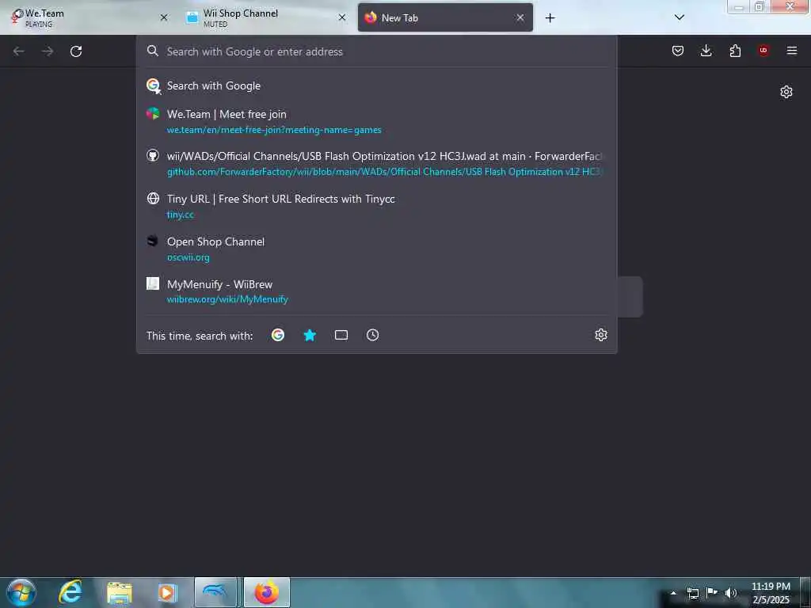Image resolution: width=811 pixels, height=608 pixels.
Task: Show hidden system tray icons arrow
Action: (x=673, y=593)
